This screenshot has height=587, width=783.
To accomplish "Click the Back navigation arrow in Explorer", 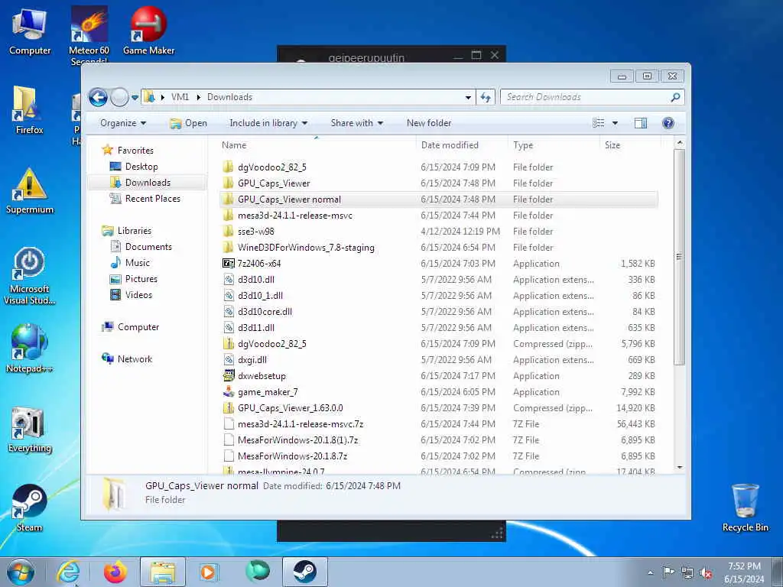I will point(99,97).
